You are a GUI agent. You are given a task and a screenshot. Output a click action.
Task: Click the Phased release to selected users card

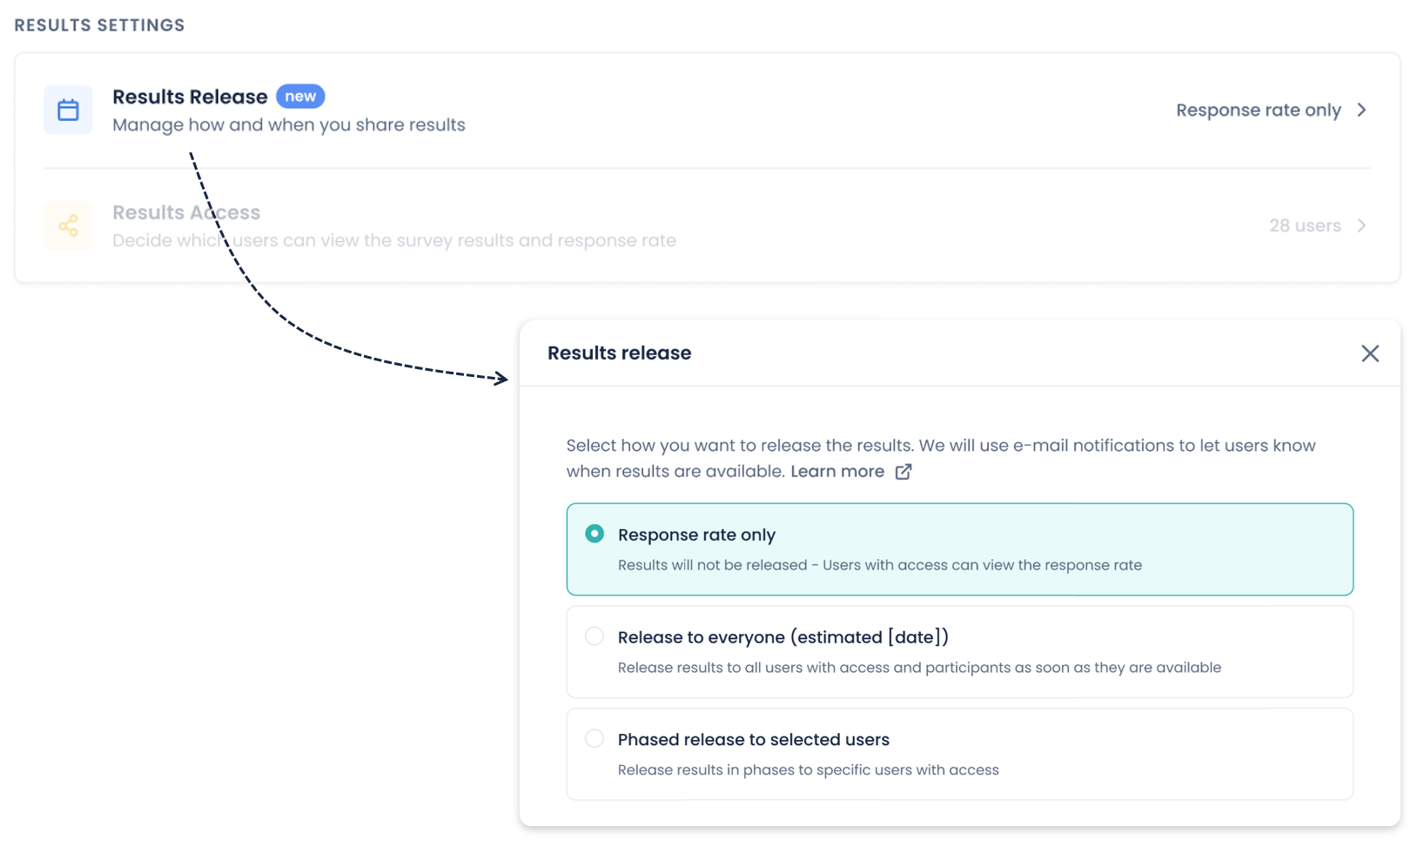click(x=959, y=755)
